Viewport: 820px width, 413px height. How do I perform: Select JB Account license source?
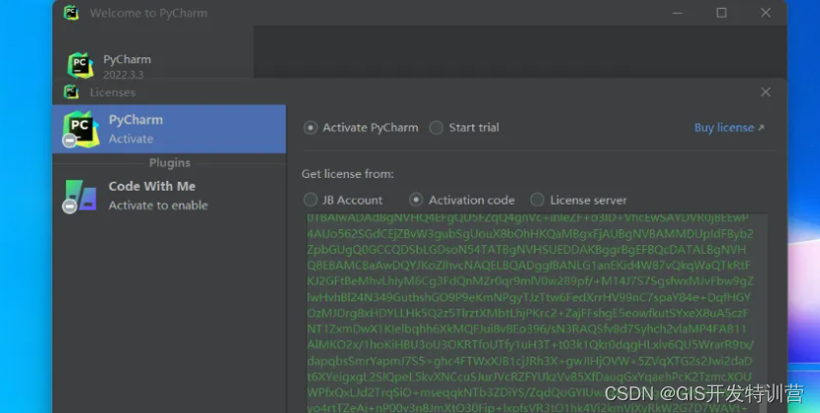point(310,200)
